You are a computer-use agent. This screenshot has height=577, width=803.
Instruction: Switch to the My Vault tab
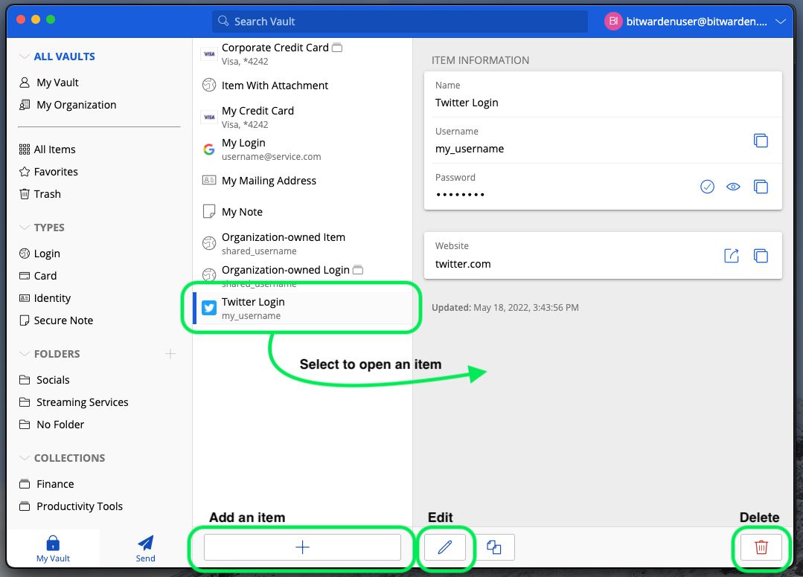(53, 548)
